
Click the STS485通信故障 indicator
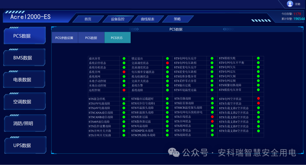pos(124,122)
